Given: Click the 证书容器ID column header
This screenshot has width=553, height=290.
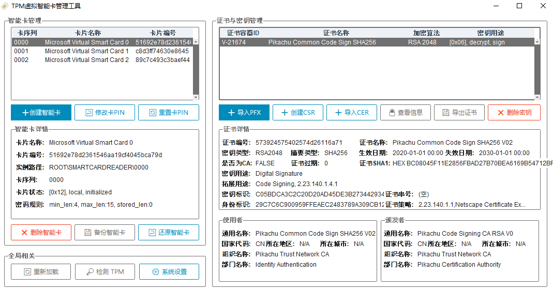Looking at the screenshot, I should click(243, 33).
